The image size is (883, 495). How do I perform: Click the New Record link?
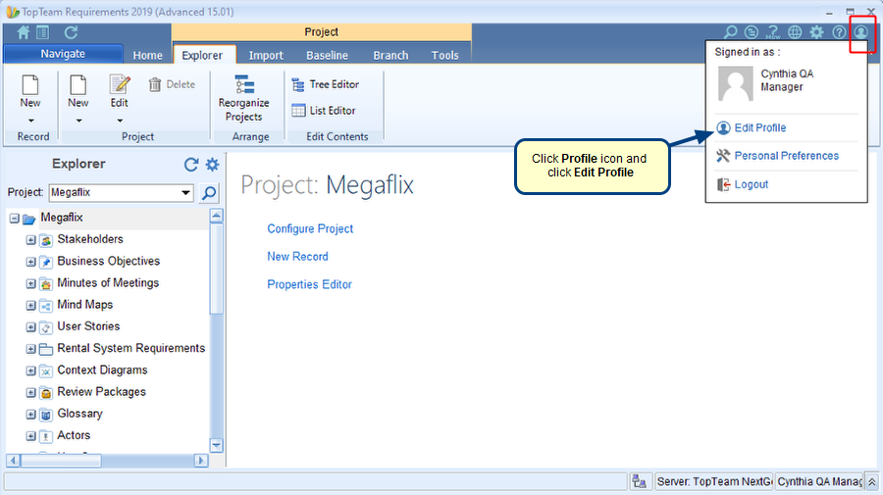coord(297,257)
